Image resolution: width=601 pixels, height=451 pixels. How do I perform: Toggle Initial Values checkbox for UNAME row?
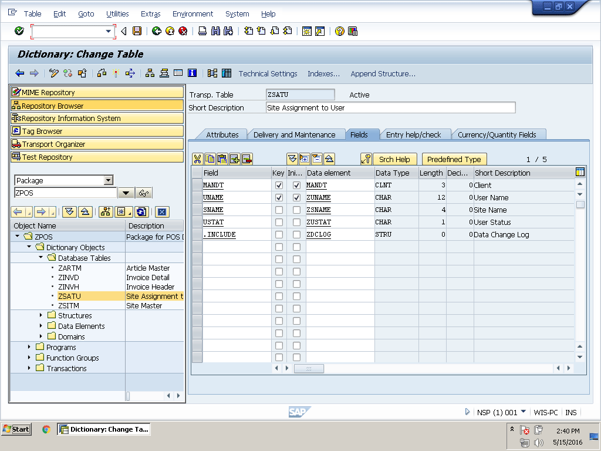[296, 198]
